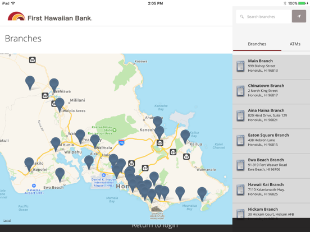310x232 pixels.
Task: Open Hickam Branch list entry
Action: click(x=271, y=211)
